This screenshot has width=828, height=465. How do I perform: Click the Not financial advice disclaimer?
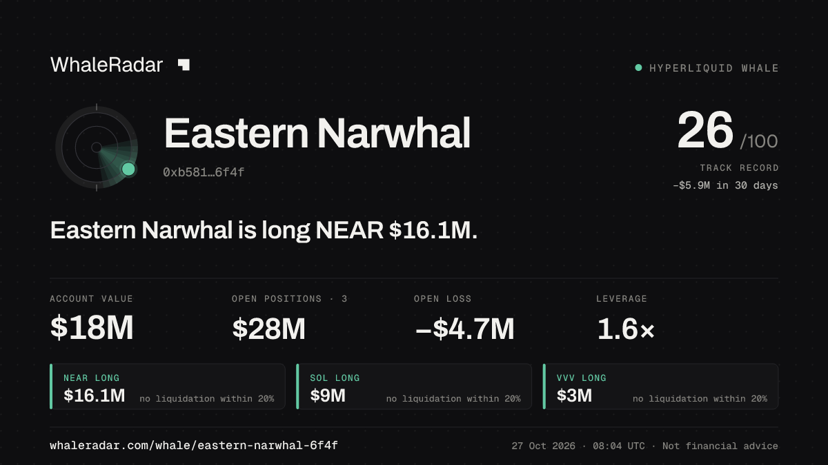(x=720, y=446)
